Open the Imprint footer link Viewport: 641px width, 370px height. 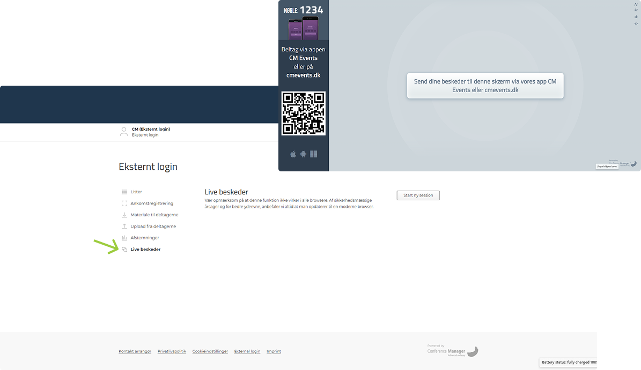click(274, 351)
